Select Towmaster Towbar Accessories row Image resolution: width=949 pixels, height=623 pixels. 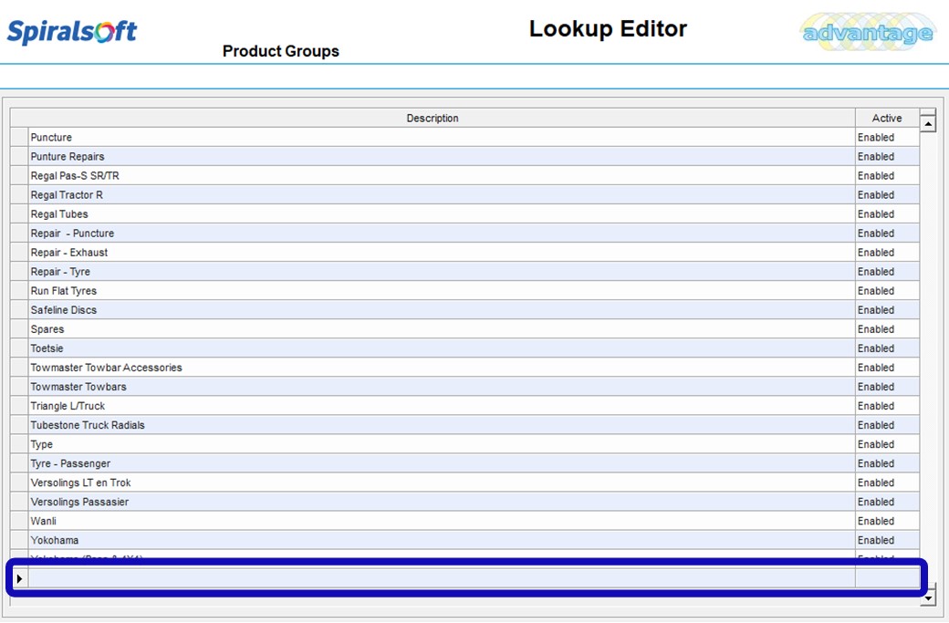[464, 368]
